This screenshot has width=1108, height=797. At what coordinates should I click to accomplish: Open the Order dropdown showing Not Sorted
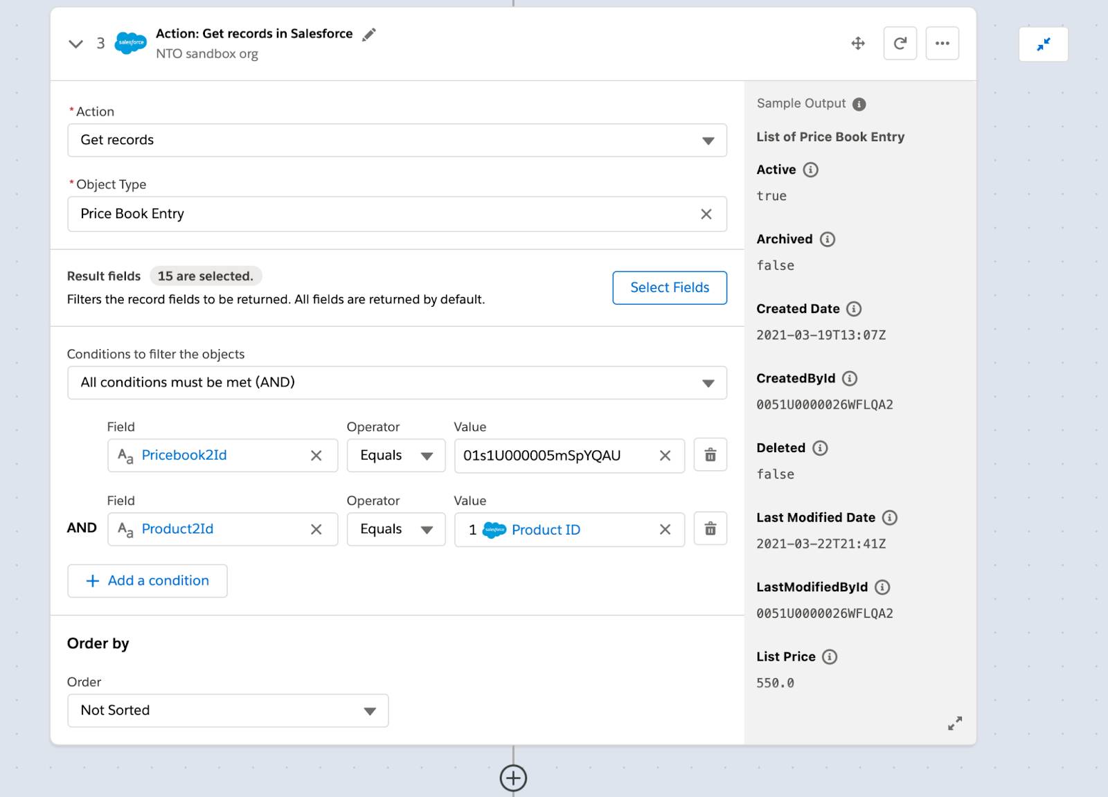click(228, 710)
